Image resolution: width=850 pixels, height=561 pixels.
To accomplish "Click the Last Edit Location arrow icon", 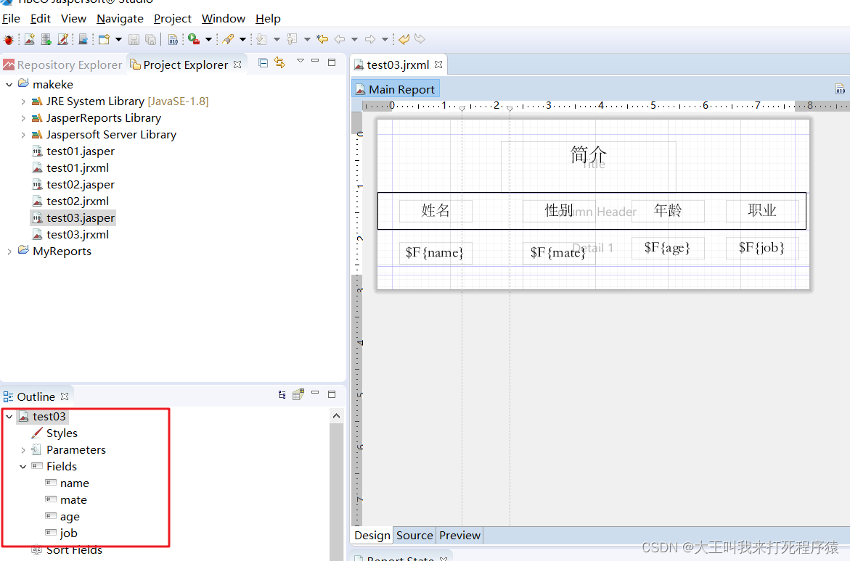I will pyautogui.click(x=322, y=39).
